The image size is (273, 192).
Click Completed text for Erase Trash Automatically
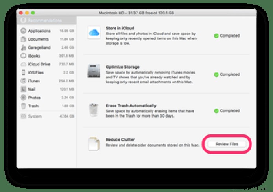pos(230,110)
